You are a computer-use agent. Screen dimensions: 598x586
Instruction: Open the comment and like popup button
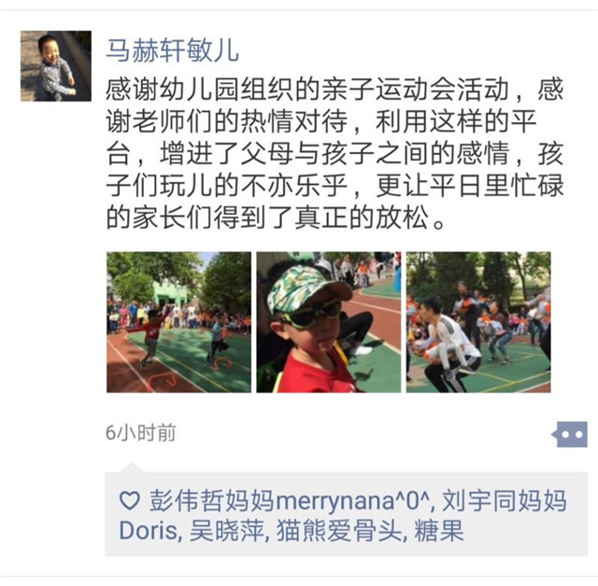(x=570, y=434)
